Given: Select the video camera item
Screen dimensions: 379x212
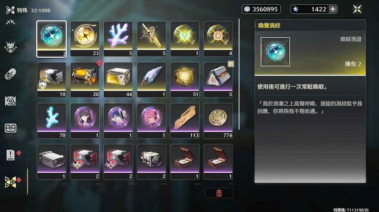Looking at the screenshot, I should point(151,162).
